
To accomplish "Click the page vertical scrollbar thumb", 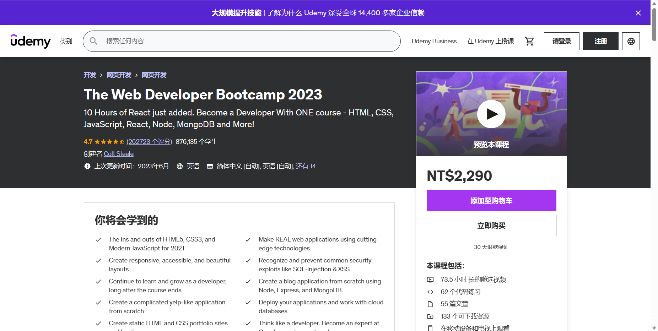I will [x=654, y=25].
